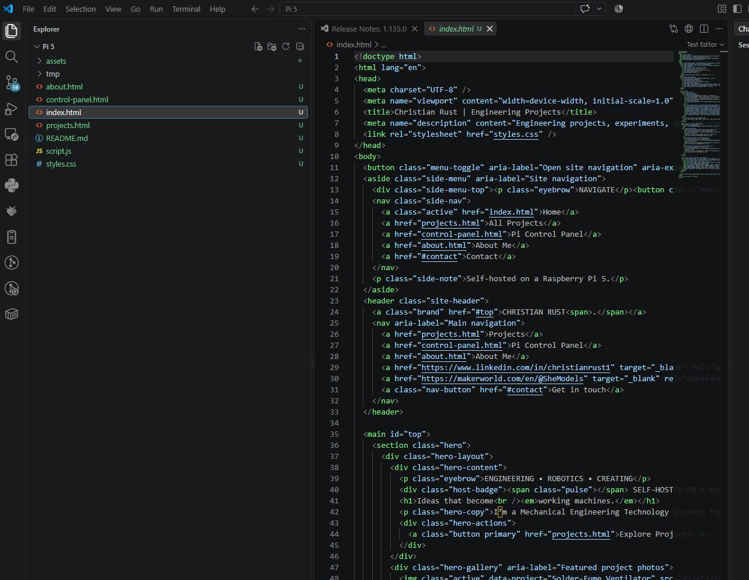Screen dimensions: 749x580
Task: Go back using the navigation arrow
Action: click(x=255, y=9)
